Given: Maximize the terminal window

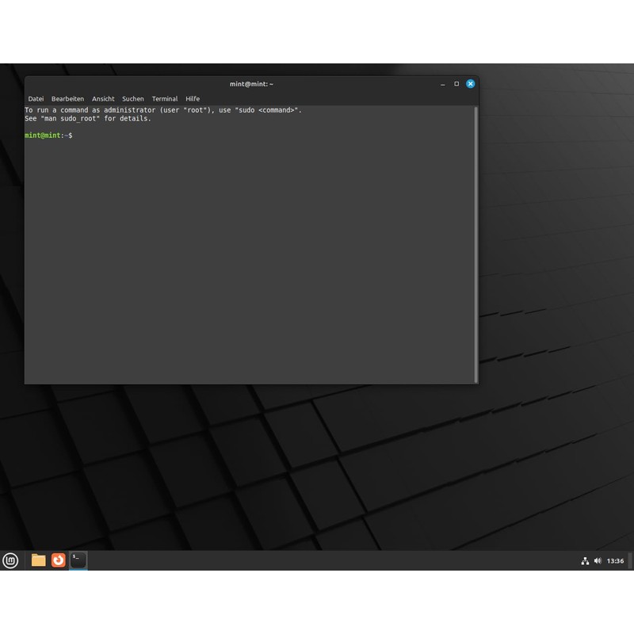Looking at the screenshot, I should click(456, 84).
